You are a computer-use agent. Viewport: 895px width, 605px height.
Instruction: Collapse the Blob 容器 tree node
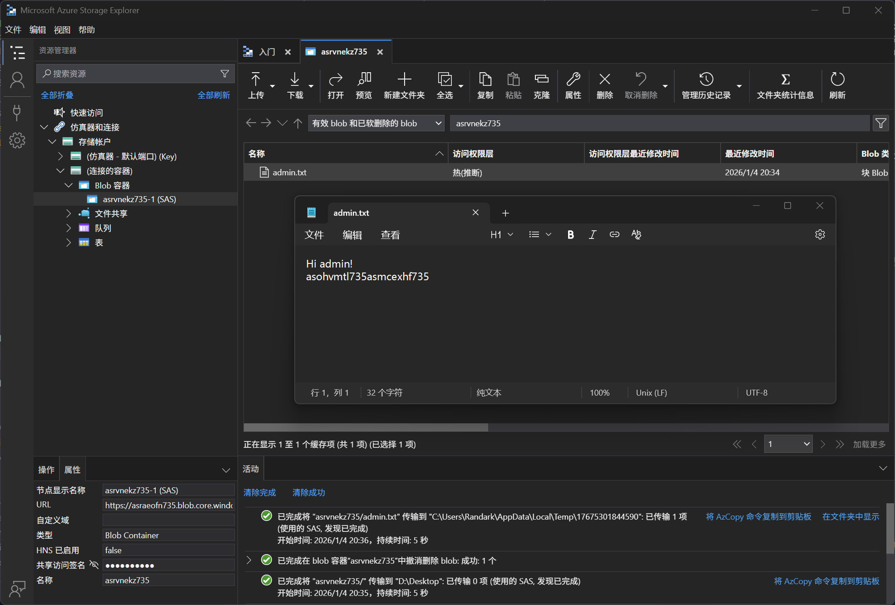pos(69,185)
